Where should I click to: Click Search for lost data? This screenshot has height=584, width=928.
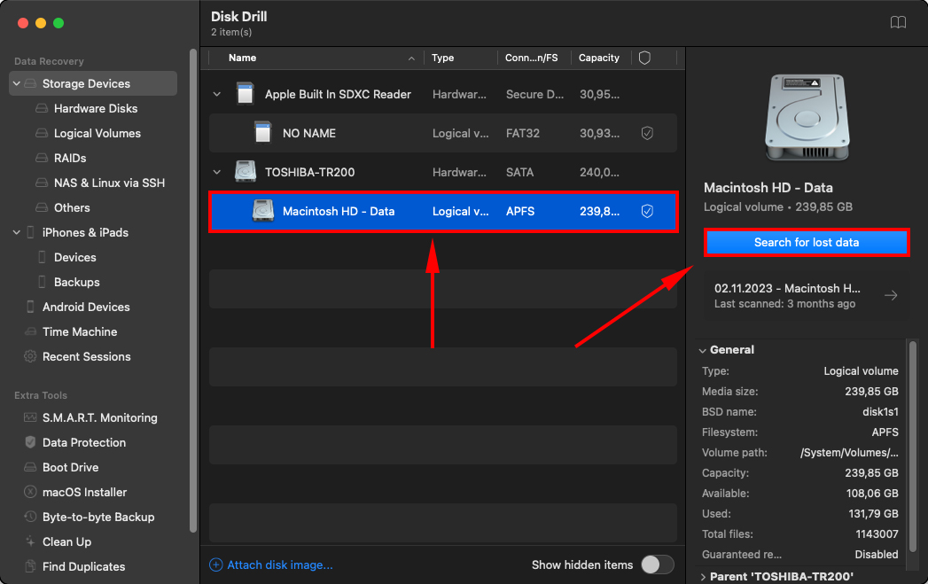(805, 242)
